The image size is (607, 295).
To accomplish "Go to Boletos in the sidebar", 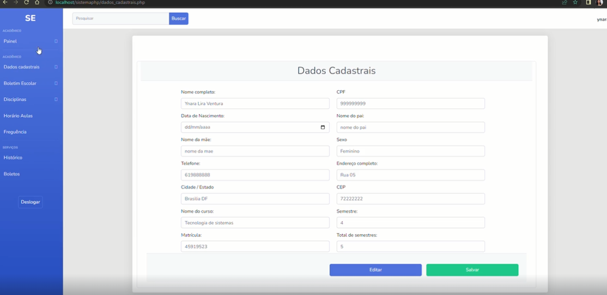I will 11,174.
